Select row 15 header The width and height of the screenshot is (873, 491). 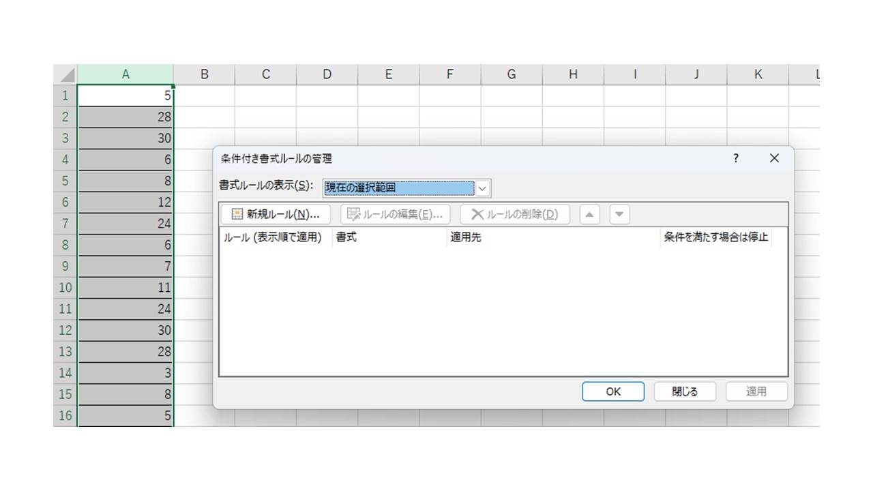[65, 394]
